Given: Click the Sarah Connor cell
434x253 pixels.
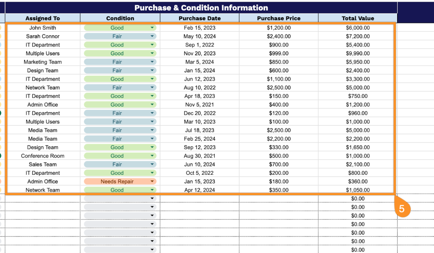Looking at the screenshot, I should coord(42,36).
